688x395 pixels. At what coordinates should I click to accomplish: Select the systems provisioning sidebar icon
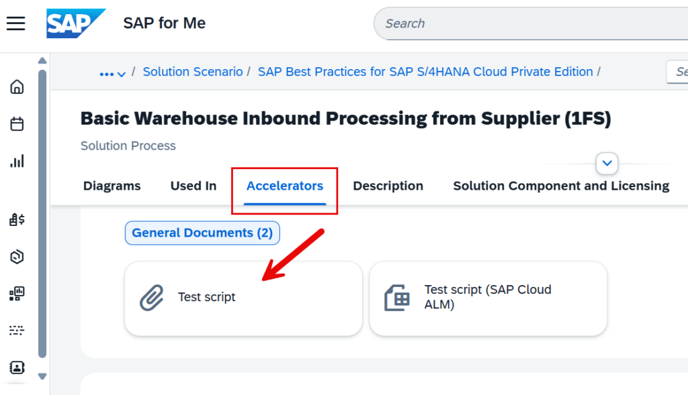click(17, 294)
